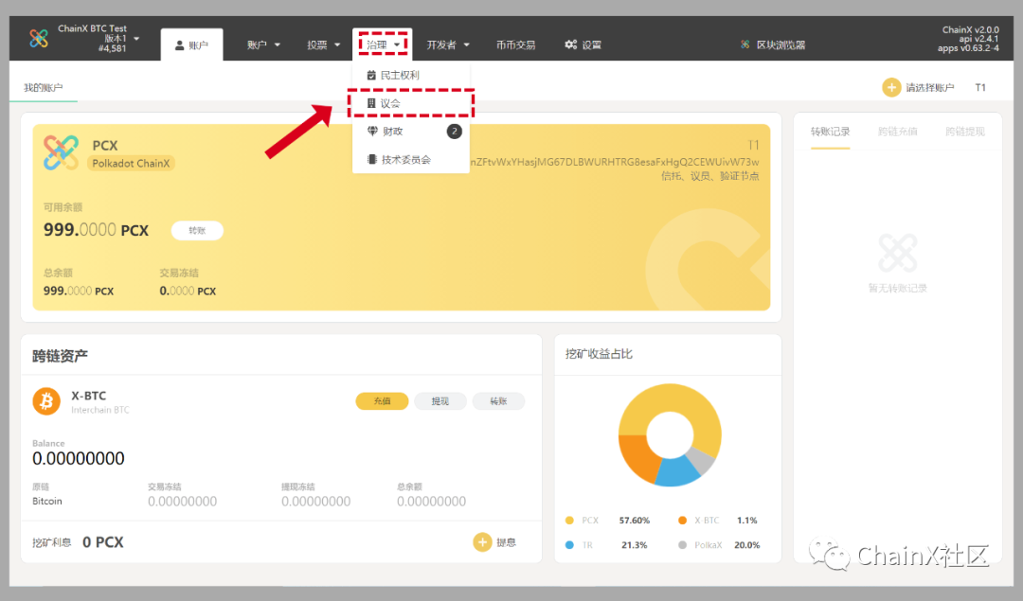
Task: Click the Polkadot ChainX tag
Action: pos(131,163)
